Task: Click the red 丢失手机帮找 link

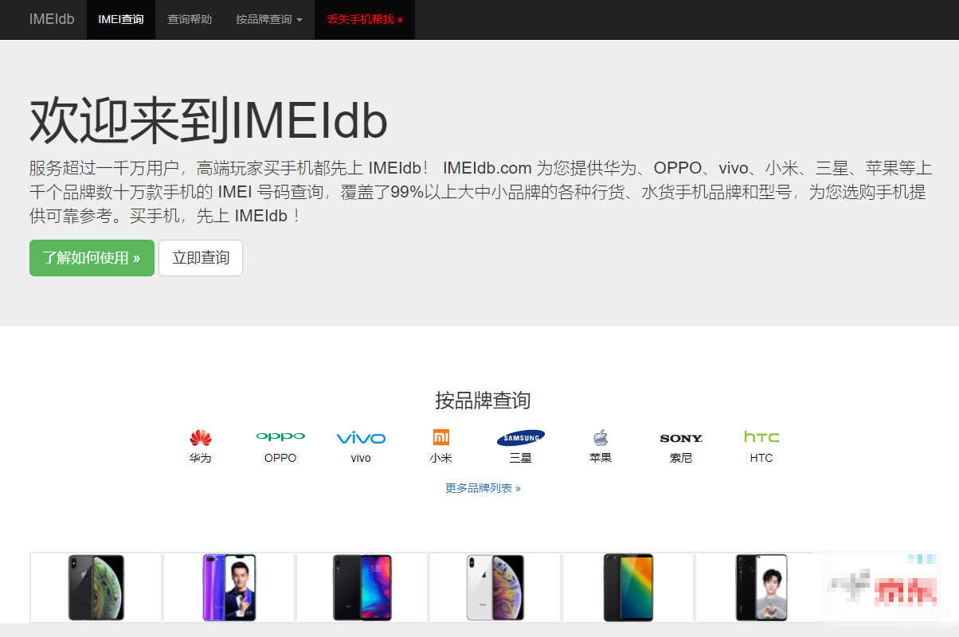Action: [365, 19]
